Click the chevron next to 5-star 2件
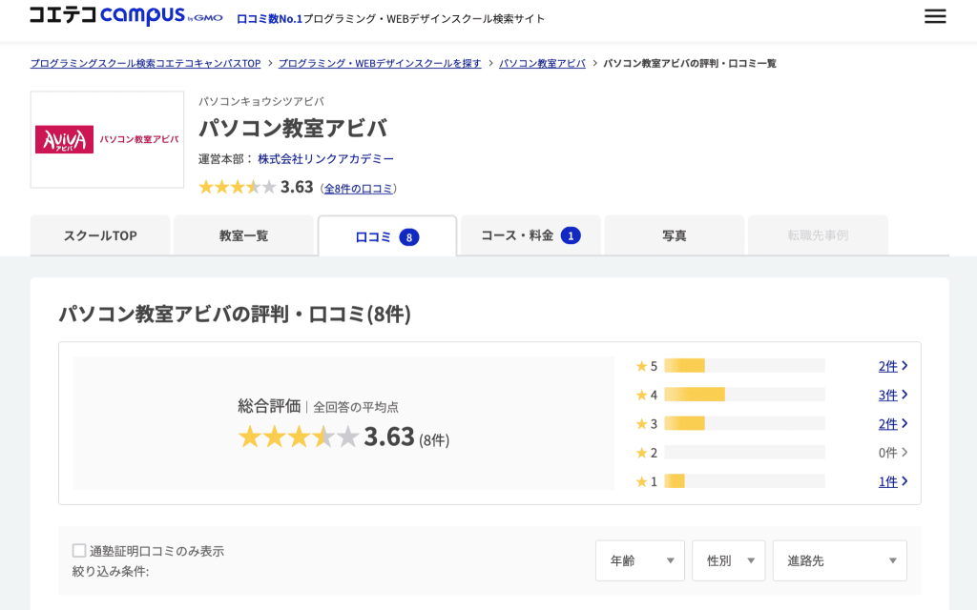977x610 pixels. click(x=904, y=366)
